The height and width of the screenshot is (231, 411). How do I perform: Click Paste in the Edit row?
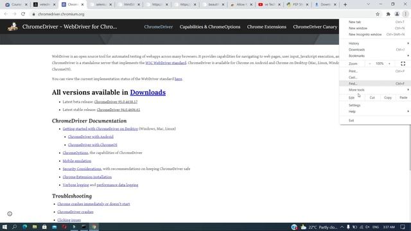403,98
